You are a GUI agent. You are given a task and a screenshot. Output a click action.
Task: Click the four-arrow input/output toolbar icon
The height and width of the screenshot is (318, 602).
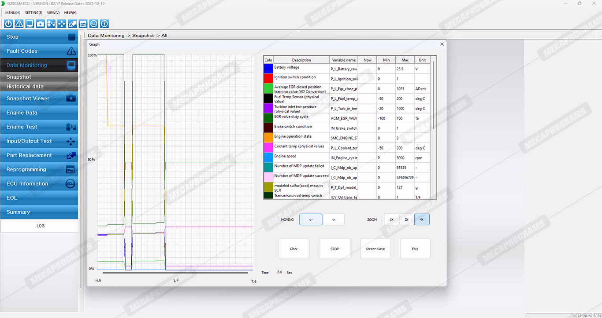pyautogui.click(x=62, y=24)
